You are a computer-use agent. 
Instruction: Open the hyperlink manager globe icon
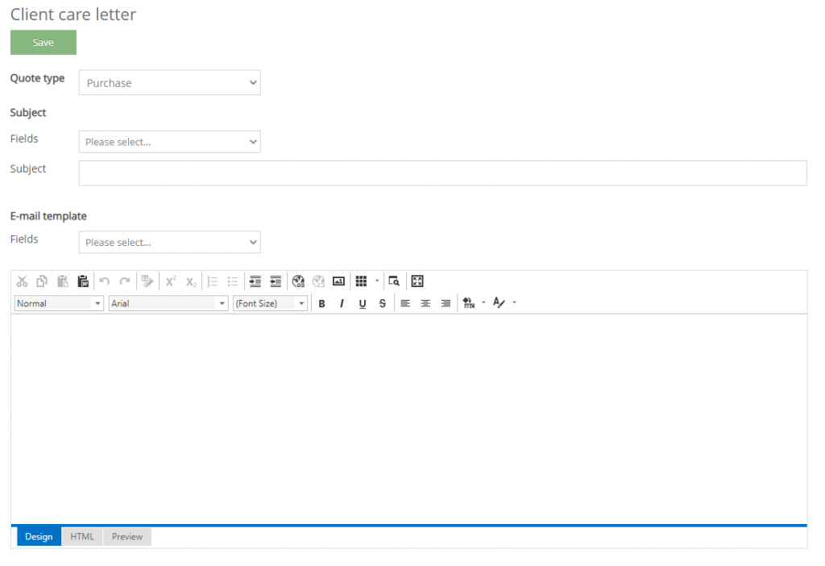click(x=298, y=281)
